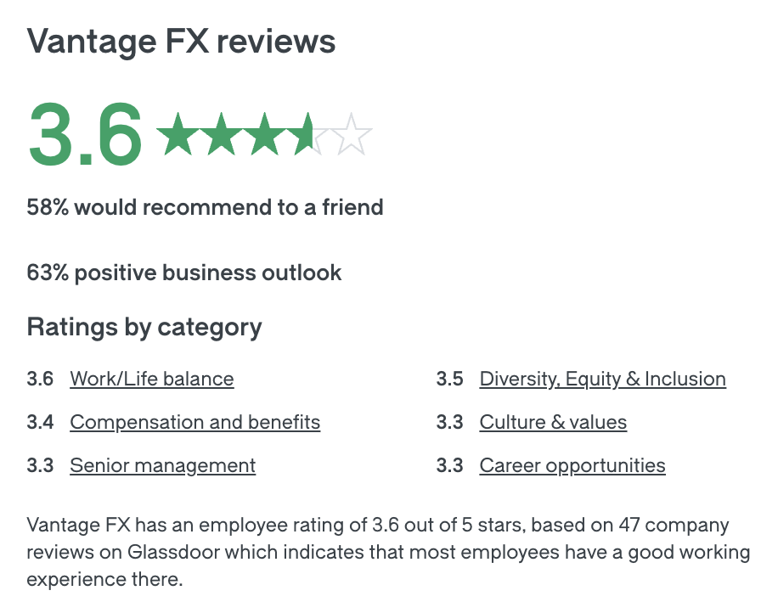Click the 3.5 score beside Diversity
The image size is (778, 613).
pyautogui.click(x=449, y=379)
